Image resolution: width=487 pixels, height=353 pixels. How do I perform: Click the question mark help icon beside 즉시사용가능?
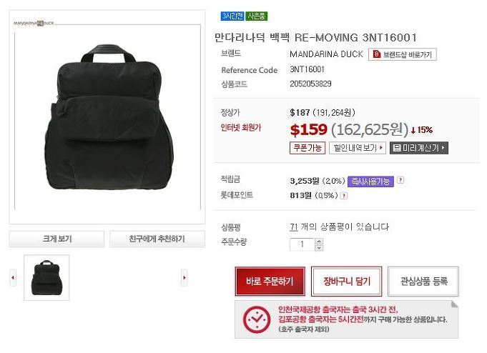click(x=400, y=180)
